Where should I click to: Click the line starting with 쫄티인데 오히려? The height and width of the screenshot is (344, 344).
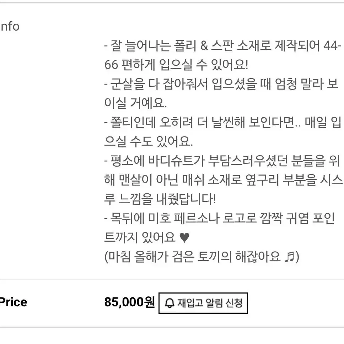coord(223,122)
